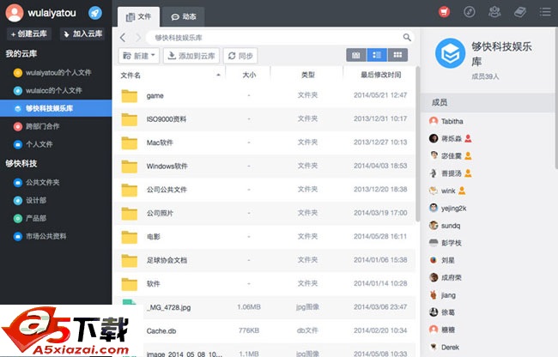Select the 公司公共文件 folder icon

point(129,190)
